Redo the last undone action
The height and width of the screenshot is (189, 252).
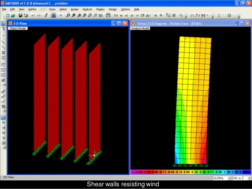(39, 15)
